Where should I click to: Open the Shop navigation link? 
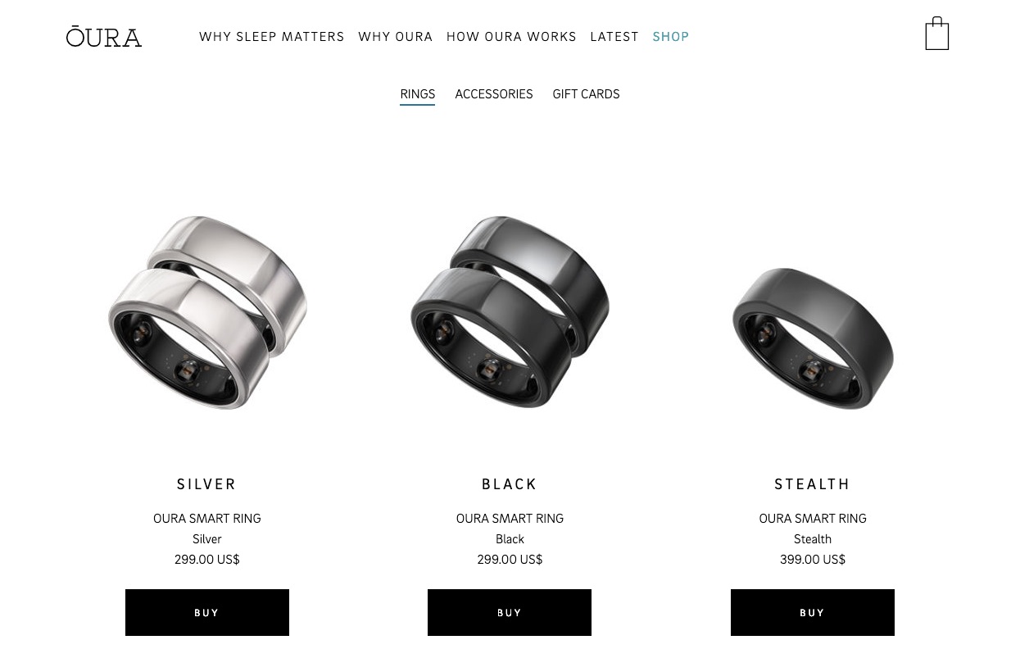point(671,37)
